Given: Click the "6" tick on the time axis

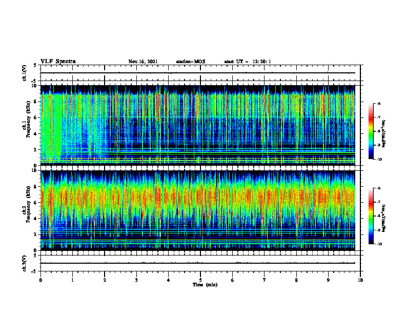Looking at the screenshot, I should [232, 280].
